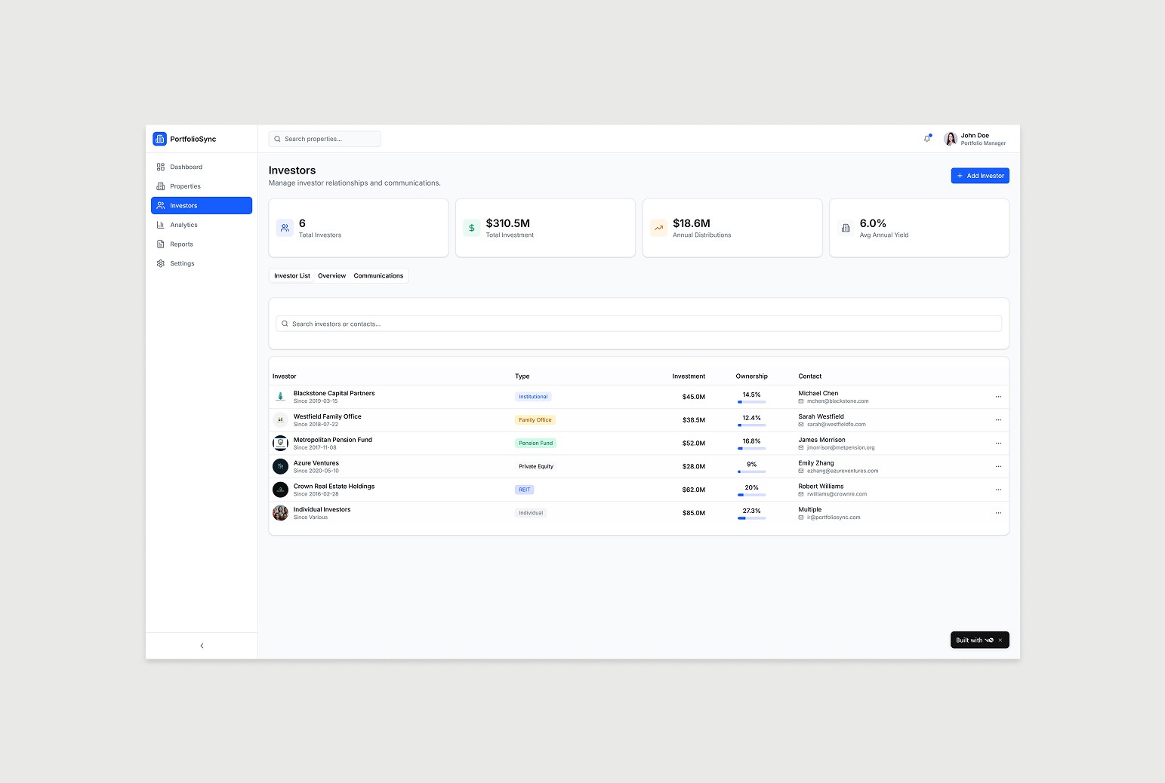Screen dimensions: 1165x783
Task: Click the Westfield Family Office logo
Action: 280,420
